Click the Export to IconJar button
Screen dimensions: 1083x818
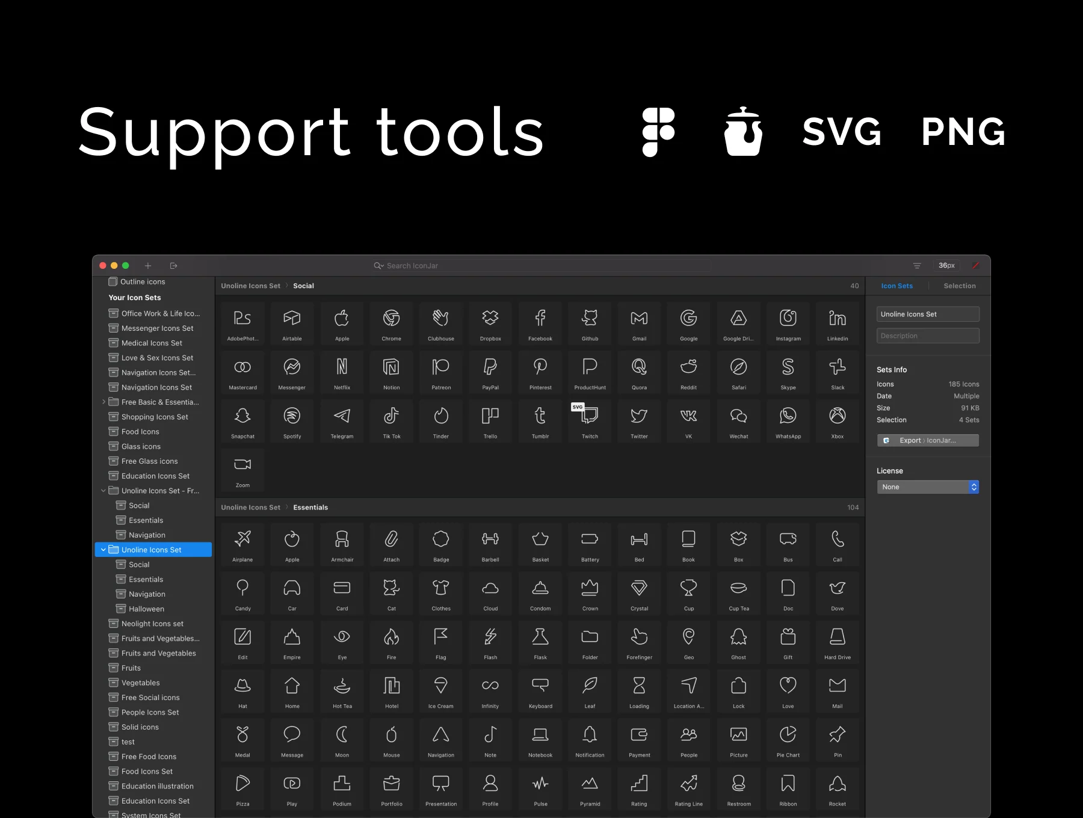tap(928, 440)
